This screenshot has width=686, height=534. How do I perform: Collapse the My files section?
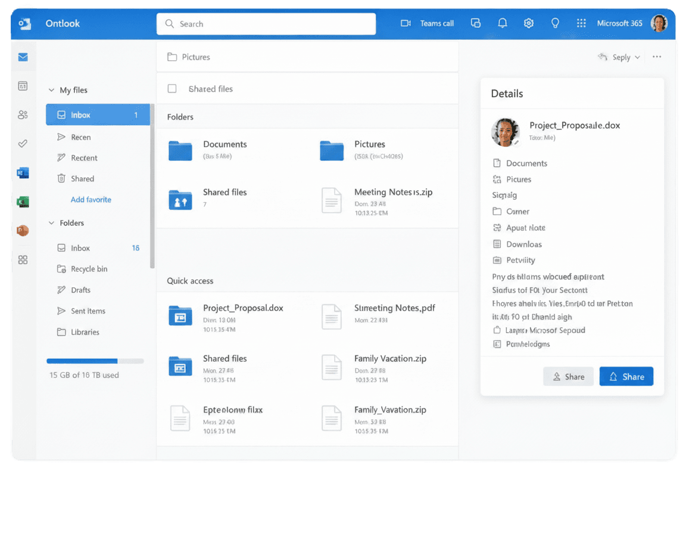51,90
